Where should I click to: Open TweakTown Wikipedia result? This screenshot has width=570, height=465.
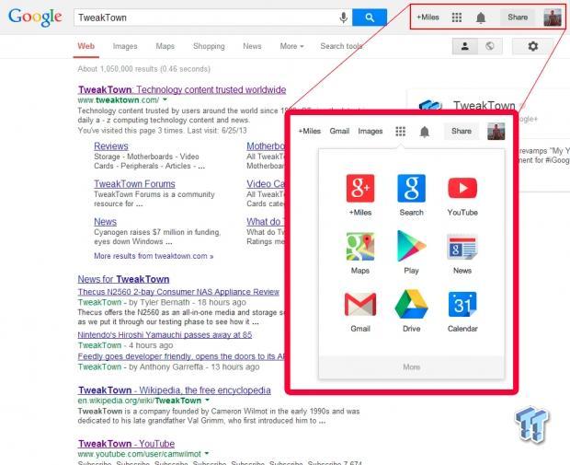[x=174, y=390]
